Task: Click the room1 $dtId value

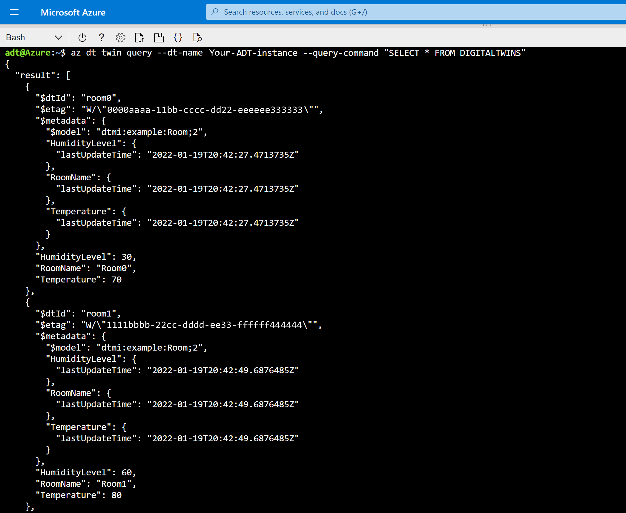Action: pyautogui.click(x=99, y=314)
